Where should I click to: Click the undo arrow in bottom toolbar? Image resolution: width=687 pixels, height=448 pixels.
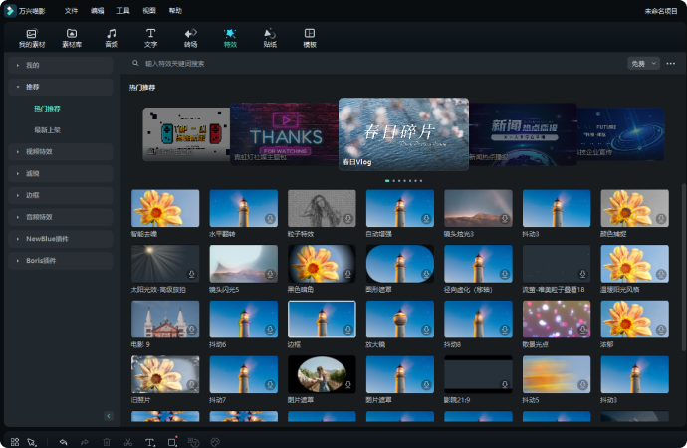tap(63, 441)
